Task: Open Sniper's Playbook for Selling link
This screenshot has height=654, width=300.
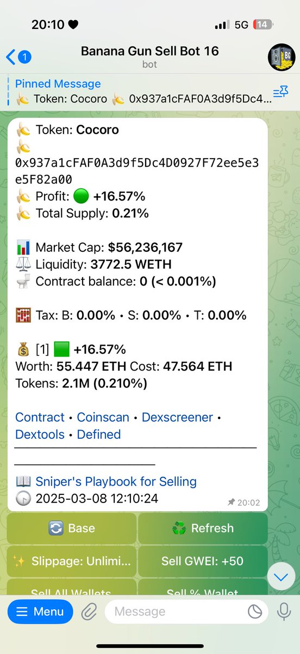Action: [x=116, y=482]
